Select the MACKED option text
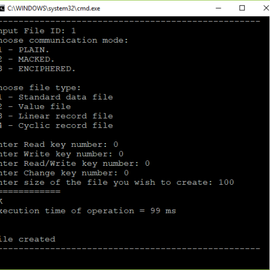 (36, 59)
